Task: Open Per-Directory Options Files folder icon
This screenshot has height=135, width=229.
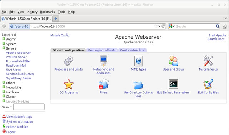Action: [138, 85]
